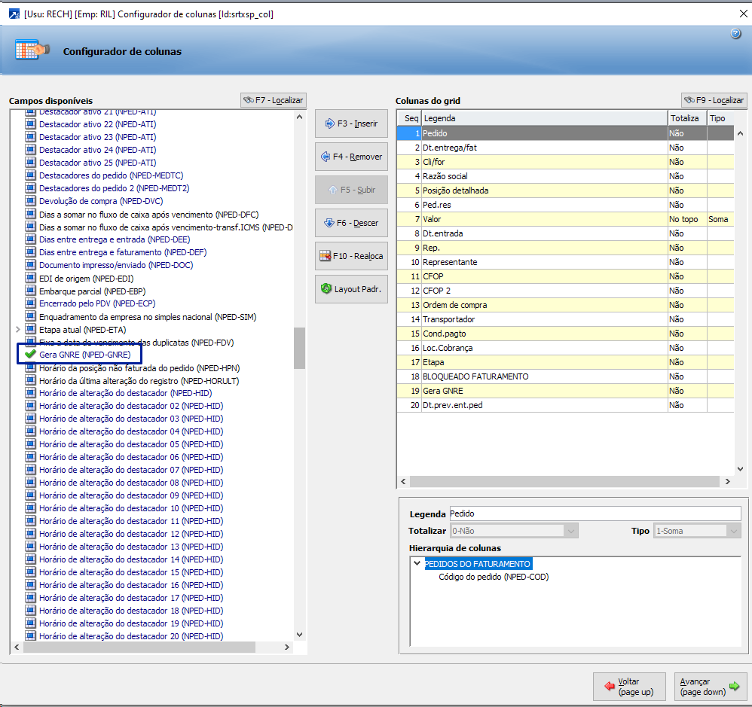The width and height of the screenshot is (752, 707).
Task: Remove column with F4 Remover button
Action: pos(351,157)
